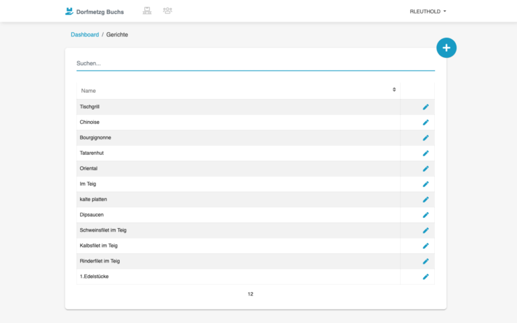517x323 pixels.
Task: Click pencil icon for kalte platten
Action: 425,200
